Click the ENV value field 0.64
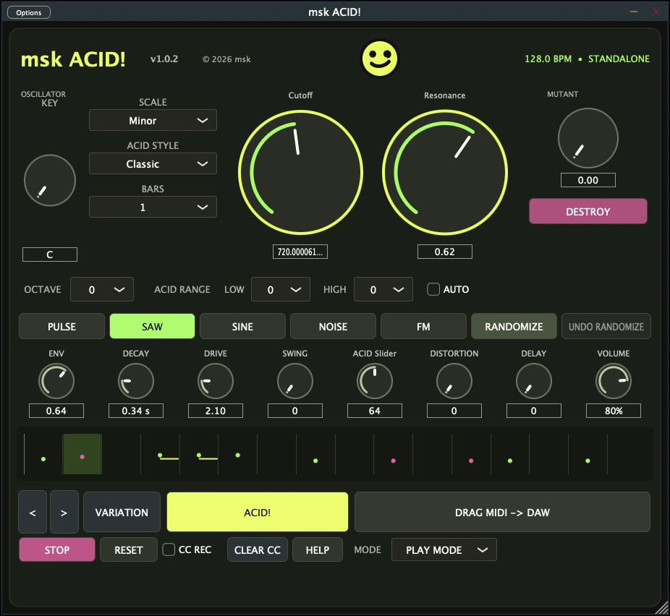 pyautogui.click(x=56, y=411)
